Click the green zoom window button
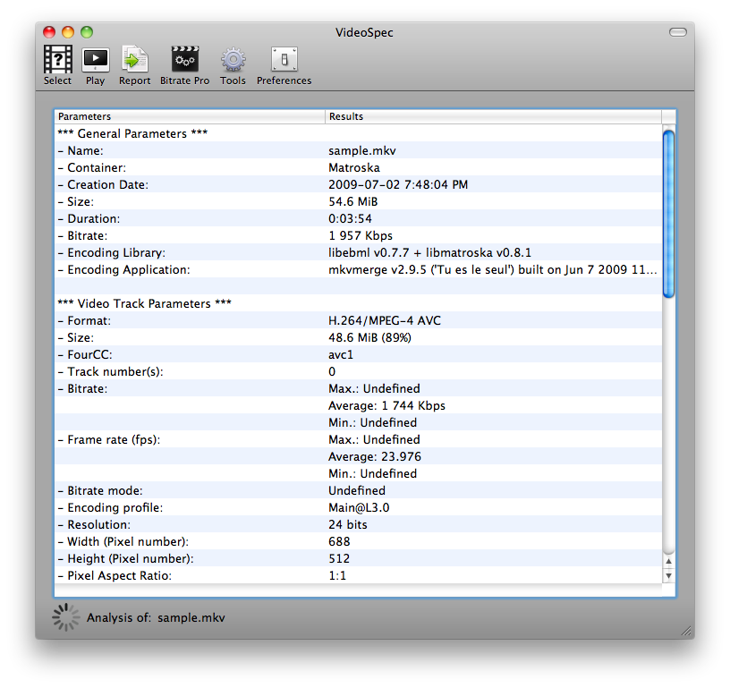 point(87,33)
